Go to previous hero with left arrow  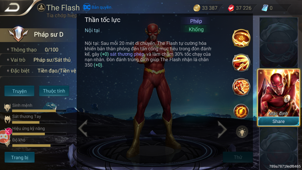(83, 128)
